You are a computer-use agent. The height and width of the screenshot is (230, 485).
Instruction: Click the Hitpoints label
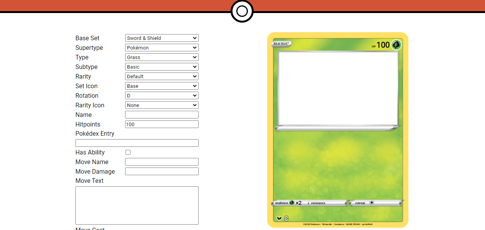click(88, 124)
